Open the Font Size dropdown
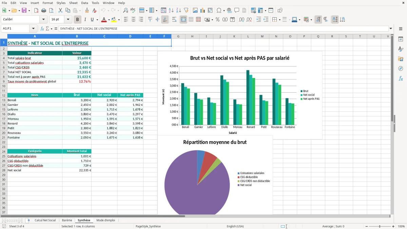Image resolution: width=407 pixels, height=229 pixels. coord(68,20)
